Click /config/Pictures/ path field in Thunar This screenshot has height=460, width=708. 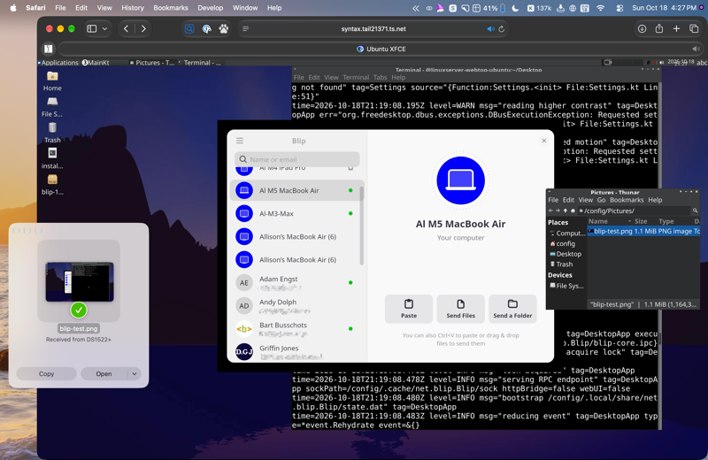635,211
